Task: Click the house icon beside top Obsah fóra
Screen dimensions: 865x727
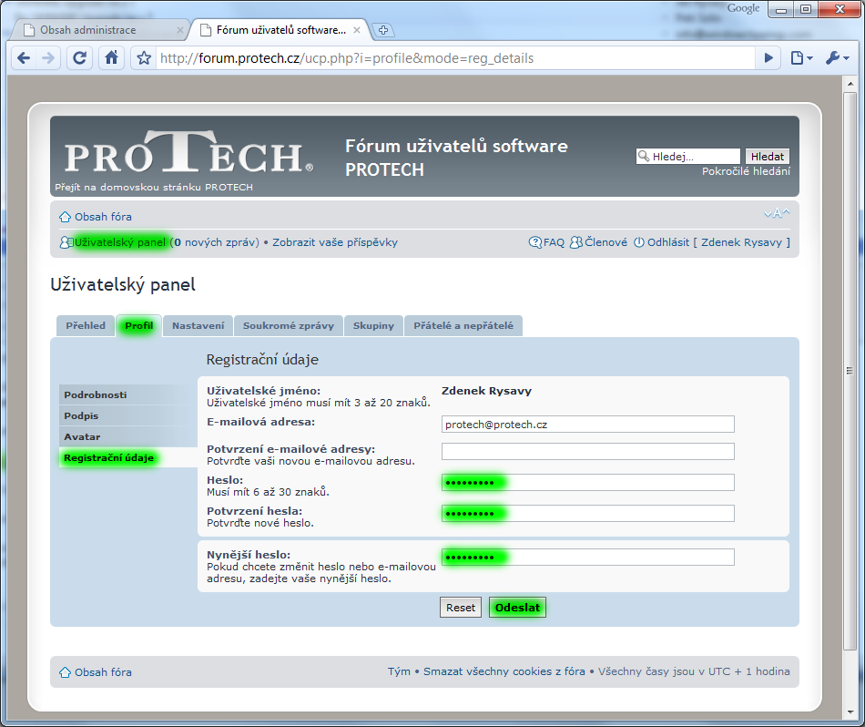Action: click(65, 217)
